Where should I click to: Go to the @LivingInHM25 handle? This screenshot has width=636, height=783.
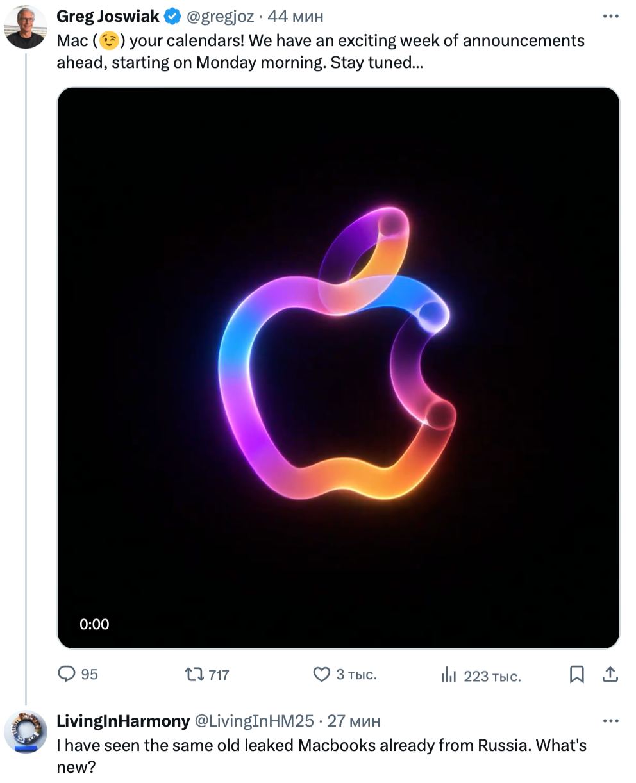pos(254,721)
